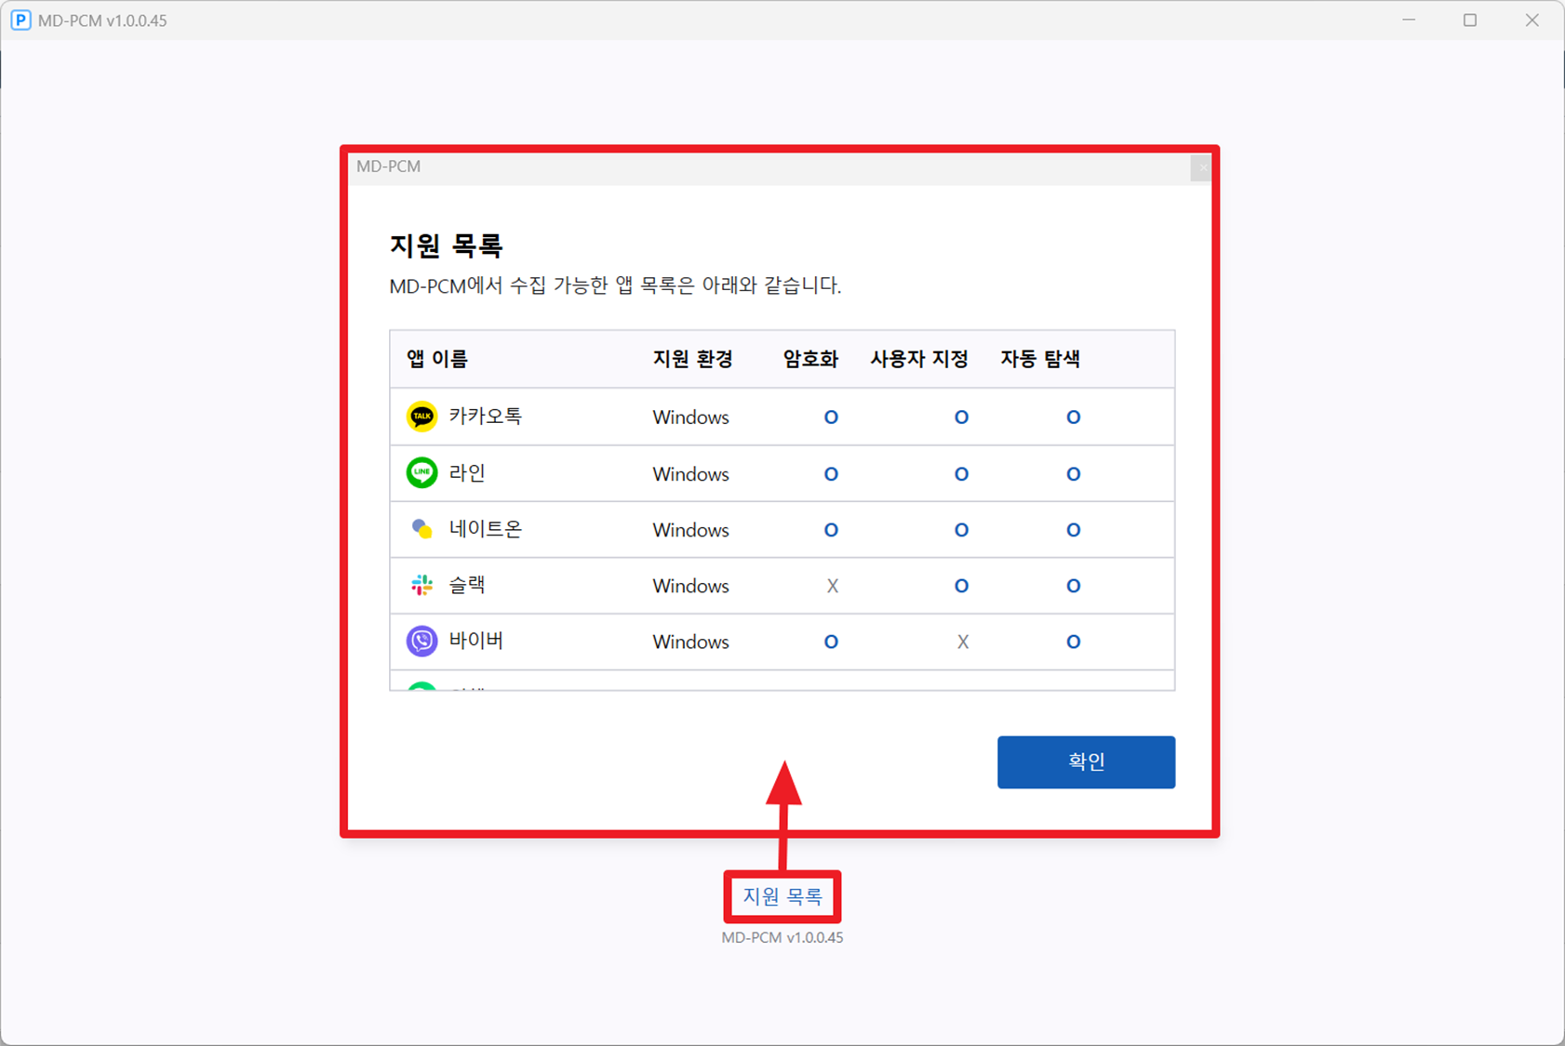Click 바이버's 사용자 지정 X mark
The width and height of the screenshot is (1565, 1046).
coord(962,642)
